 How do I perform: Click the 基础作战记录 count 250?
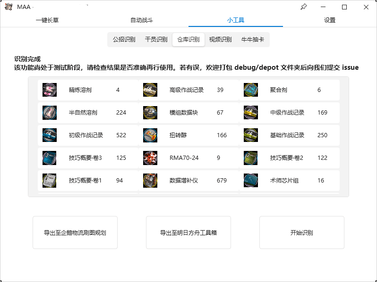pos(322,135)
